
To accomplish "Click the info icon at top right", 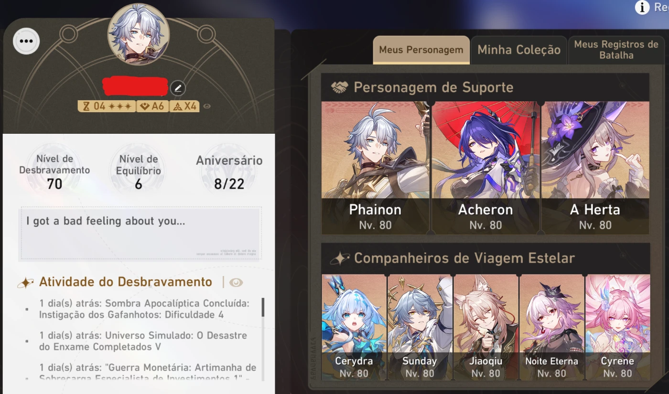I will coord(643,7).
